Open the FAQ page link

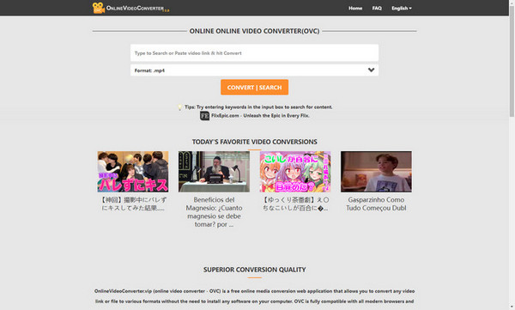(377, 9)
